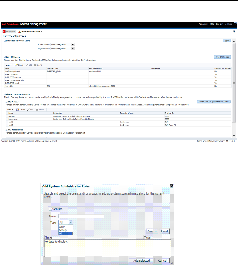
Task: Open the Help link
Action: coord(212,24)
